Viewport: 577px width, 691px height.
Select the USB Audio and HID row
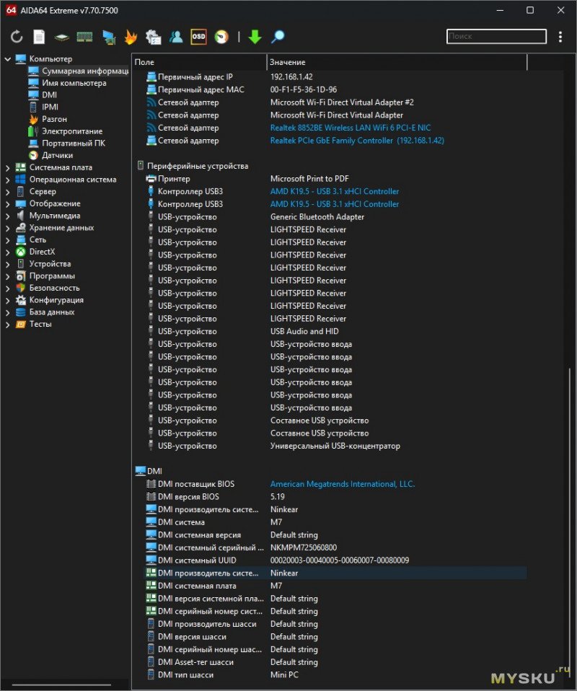click(336, 331)
